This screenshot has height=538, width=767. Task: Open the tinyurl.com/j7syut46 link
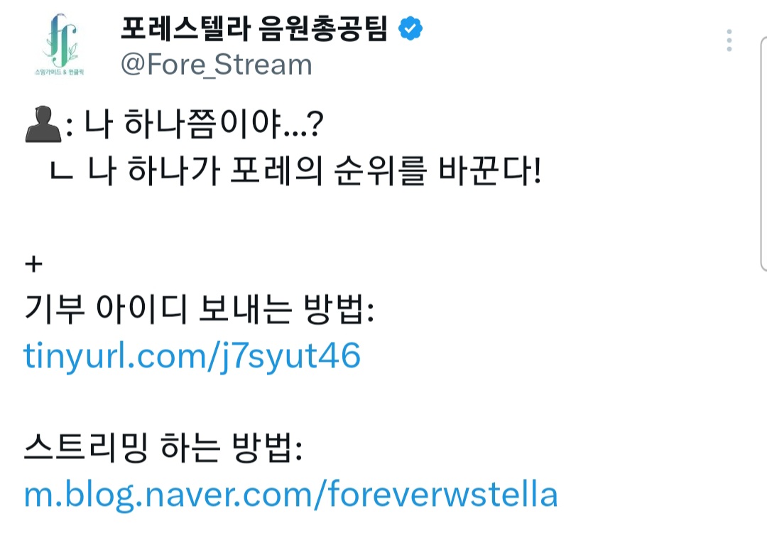point(192,355)
